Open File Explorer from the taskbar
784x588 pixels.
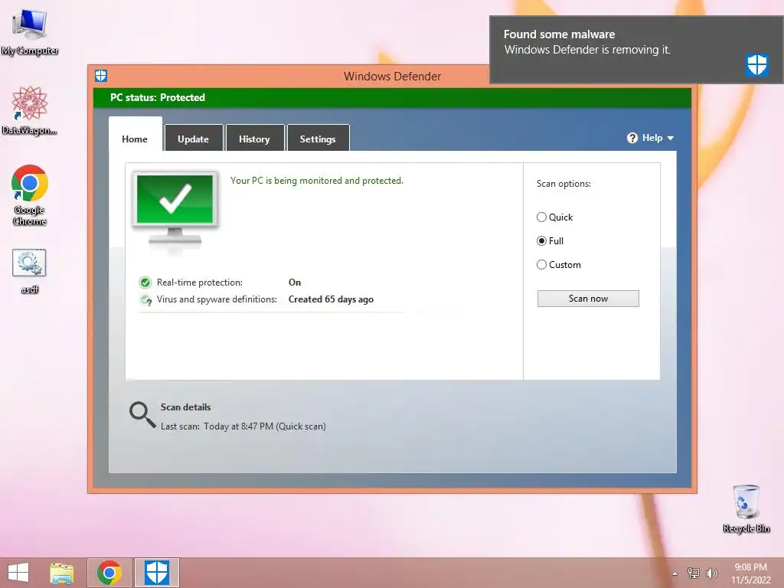coord(62,573)
